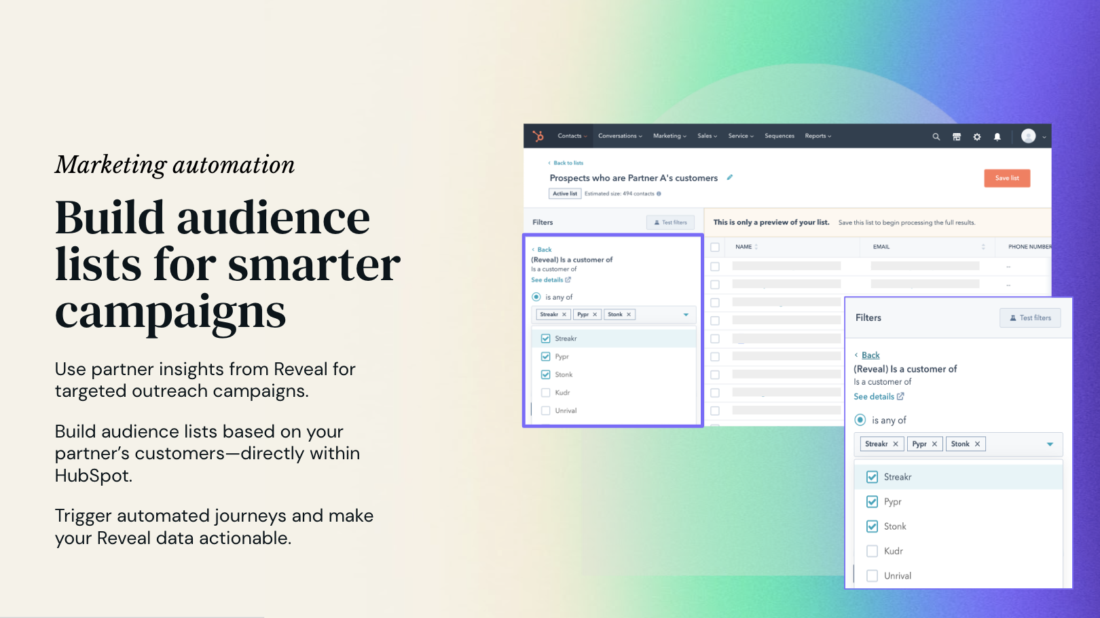Remove the Pypr chip in enlarged Filters panel
Viewport: 1100px width, 618px height.
click(x=934, y=444)
